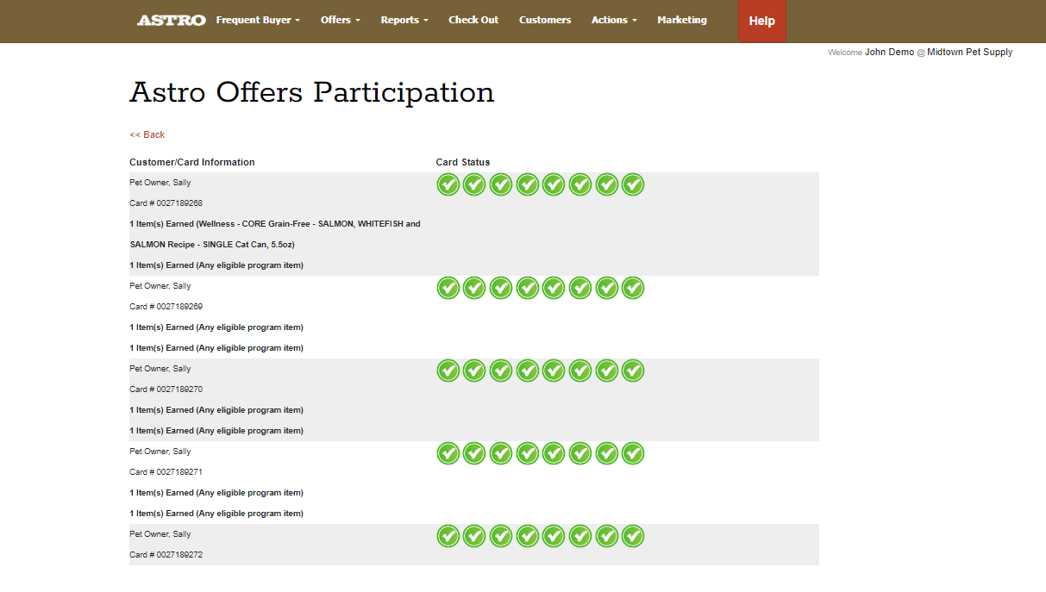Go to the Check Out page

473,20
